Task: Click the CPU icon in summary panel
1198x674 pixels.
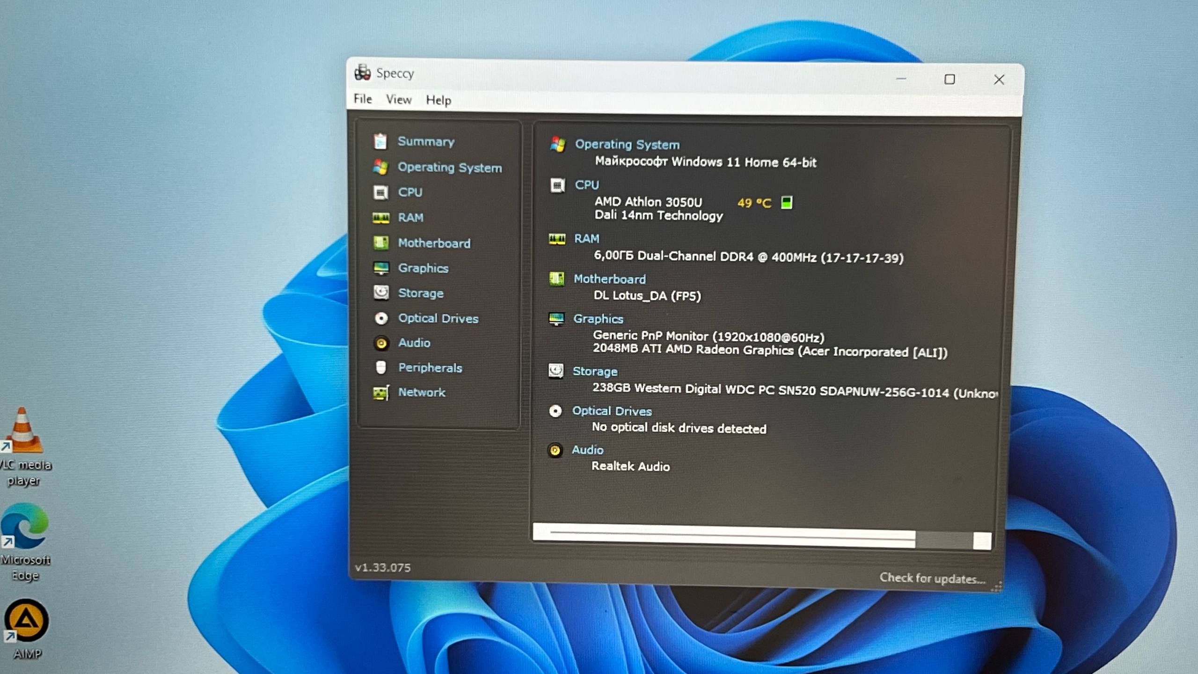Action: tap(557, 185)
